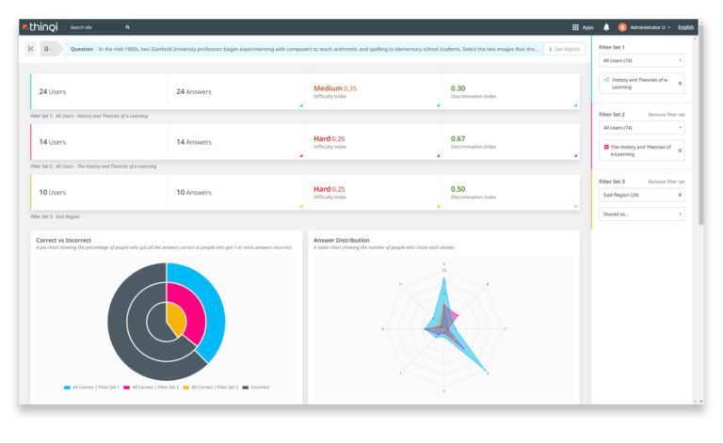The width and height of the screenshot is (723, 443).
Task: Click the 0.50 Discrimination Index corner marker
Action: tap(575, 206)
